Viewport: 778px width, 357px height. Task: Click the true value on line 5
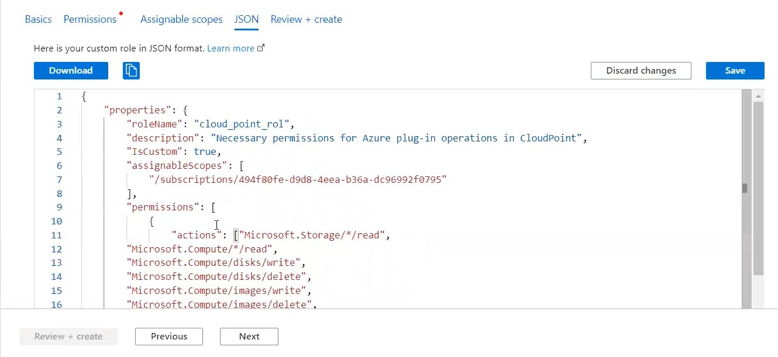click(x=205, y=152)
